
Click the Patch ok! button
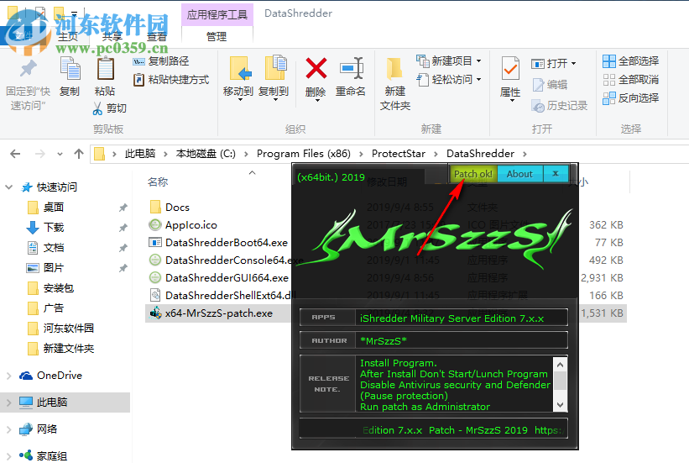click(472, 174)
